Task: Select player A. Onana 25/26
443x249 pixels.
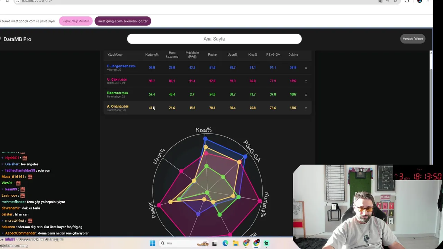Action: [118, 107]
